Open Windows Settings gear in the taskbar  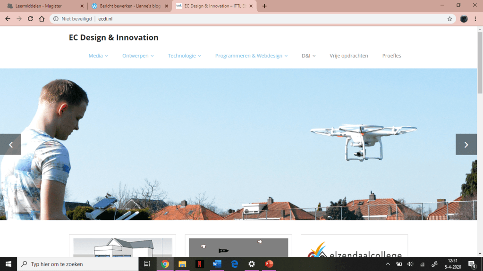pyautogui.click(x=252, y=264)
